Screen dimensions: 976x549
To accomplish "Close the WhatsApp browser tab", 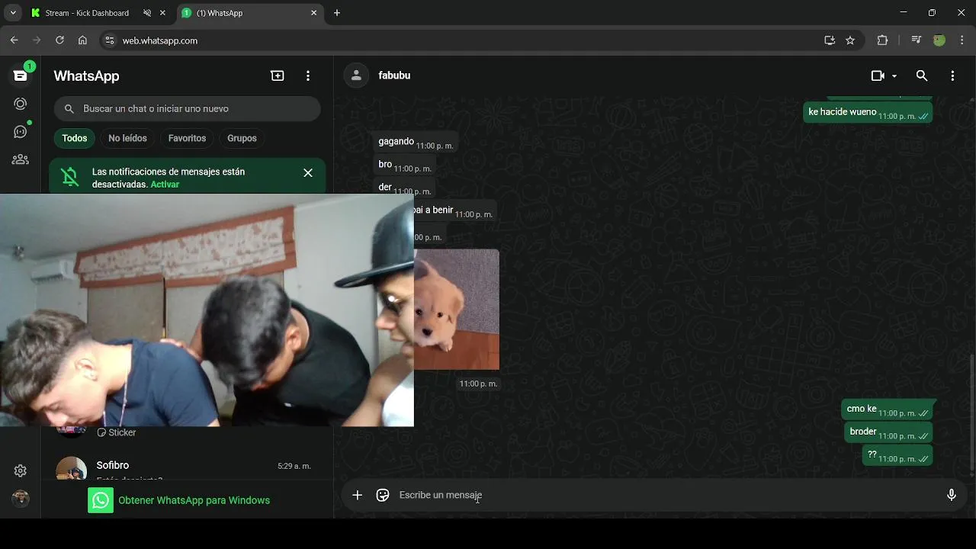I will [313, 13].
